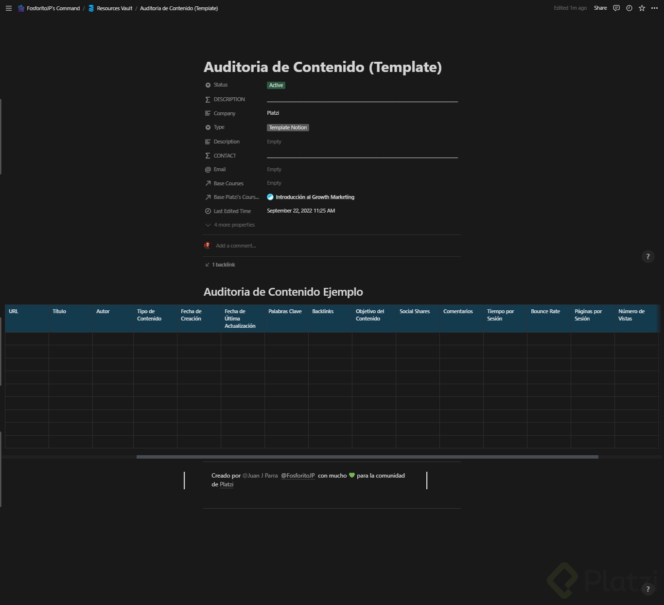Open the Platzi link in the footer
Image resolution: width=664 pixels, height=605 pixels.
coord(227,484)
